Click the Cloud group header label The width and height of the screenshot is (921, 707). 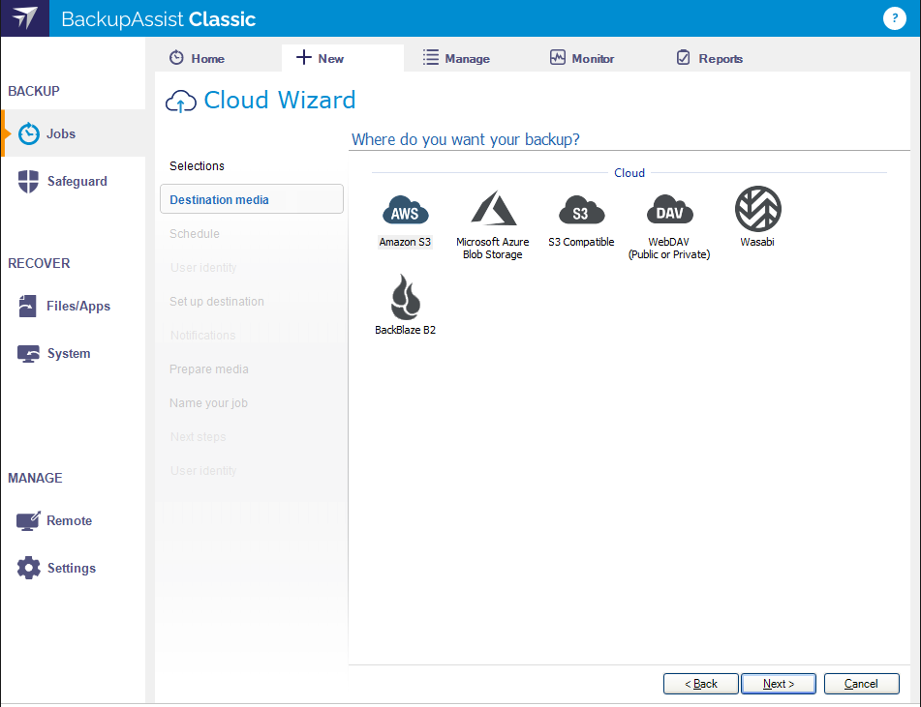tap(629, 173)
